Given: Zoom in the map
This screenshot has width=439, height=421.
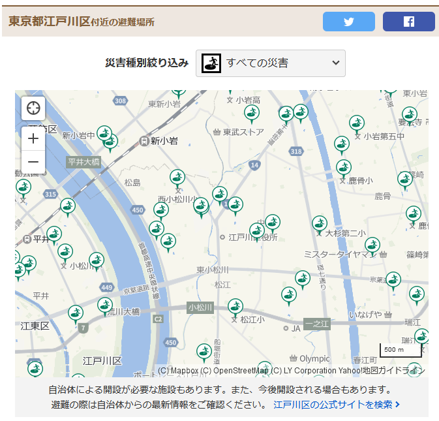Looking at the screenshot, I should tap(33, 138).
